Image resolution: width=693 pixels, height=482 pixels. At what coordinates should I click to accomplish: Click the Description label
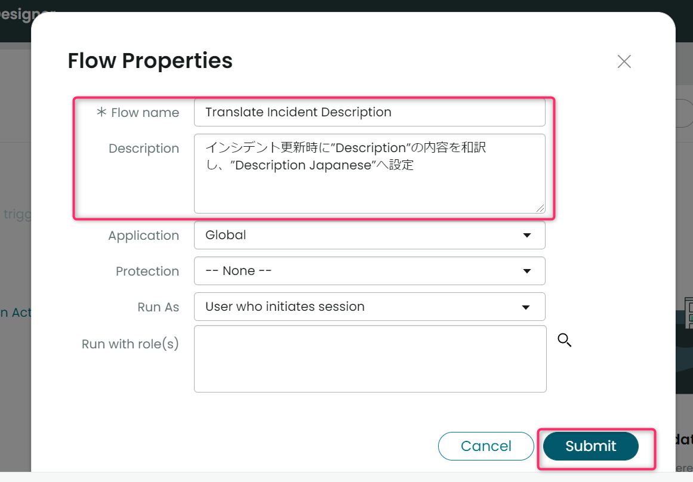coord(144,148)
